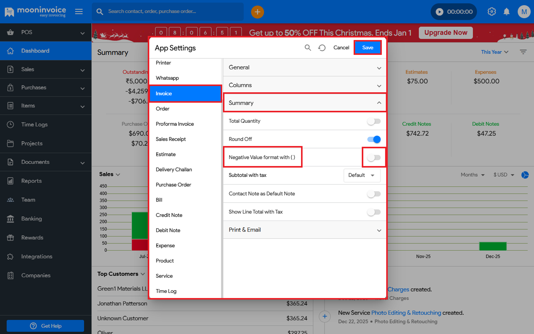Disable the Round Off toggle
Viewport: 534px width, 334px height.
374,140
